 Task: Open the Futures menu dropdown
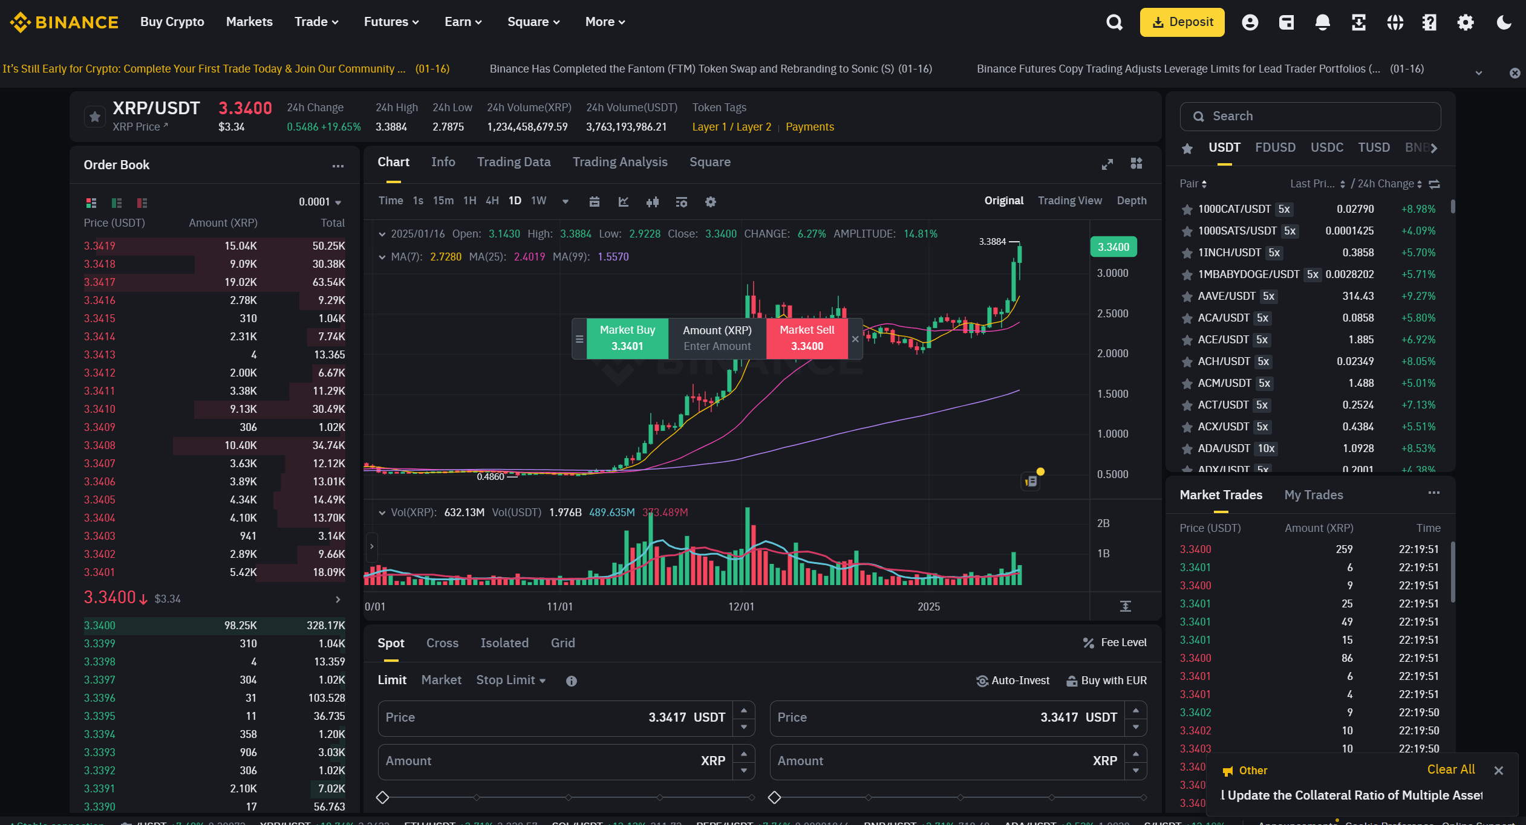391,22
